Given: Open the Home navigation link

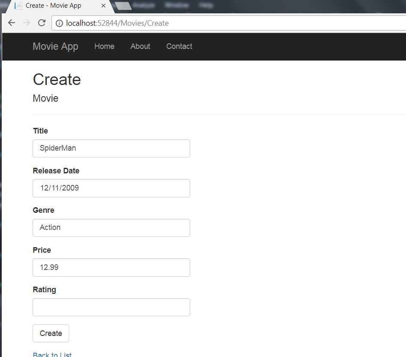Looking at the screenshot, I should [x=104, y=46].
